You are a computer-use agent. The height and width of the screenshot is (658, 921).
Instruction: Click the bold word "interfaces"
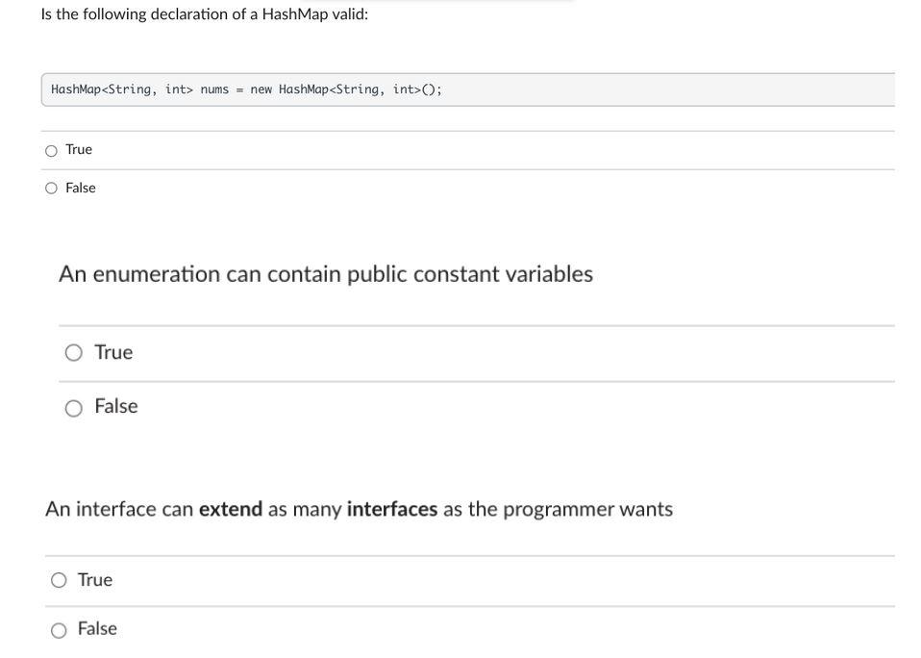tap(392, 509)
